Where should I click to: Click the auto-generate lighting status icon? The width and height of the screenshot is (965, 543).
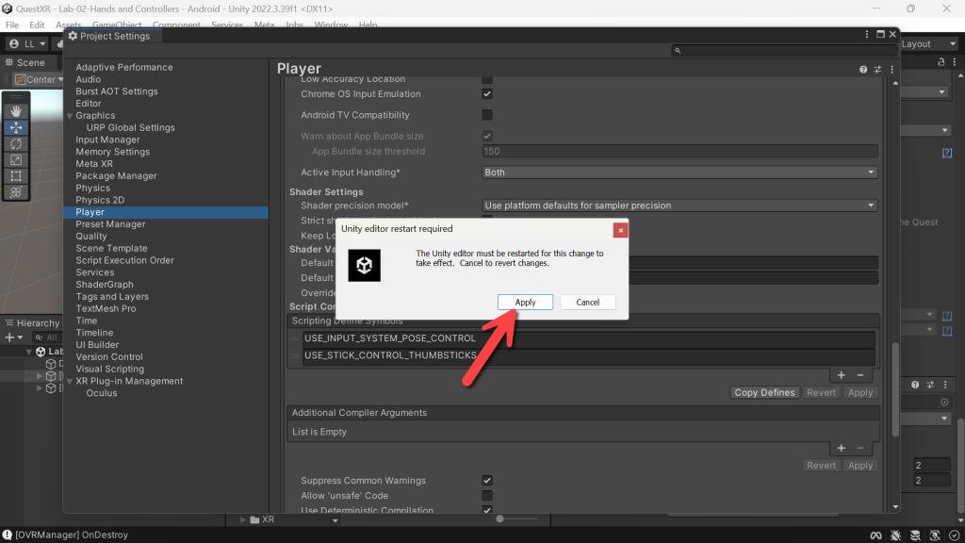click(x=935, y=535)
